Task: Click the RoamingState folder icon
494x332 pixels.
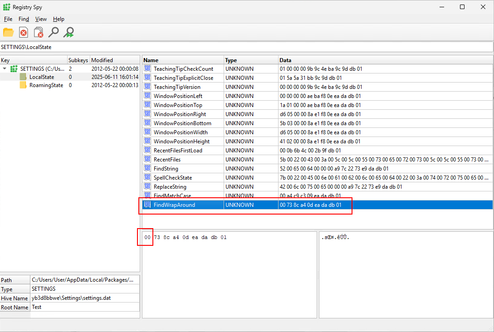Action: click(x=23, y=85)
